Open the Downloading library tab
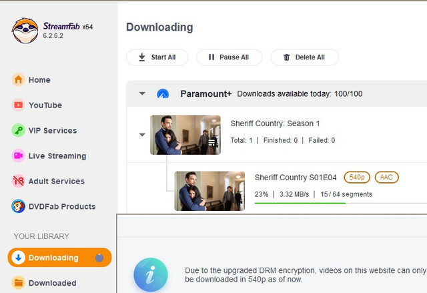This screenshot has width=427, height=293. [x=53, y=258]
